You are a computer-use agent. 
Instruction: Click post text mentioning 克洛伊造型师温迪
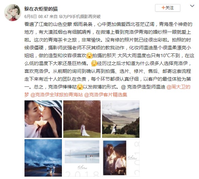[143, 87]
